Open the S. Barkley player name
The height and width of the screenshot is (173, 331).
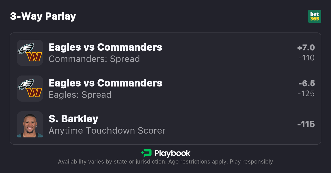73,119
